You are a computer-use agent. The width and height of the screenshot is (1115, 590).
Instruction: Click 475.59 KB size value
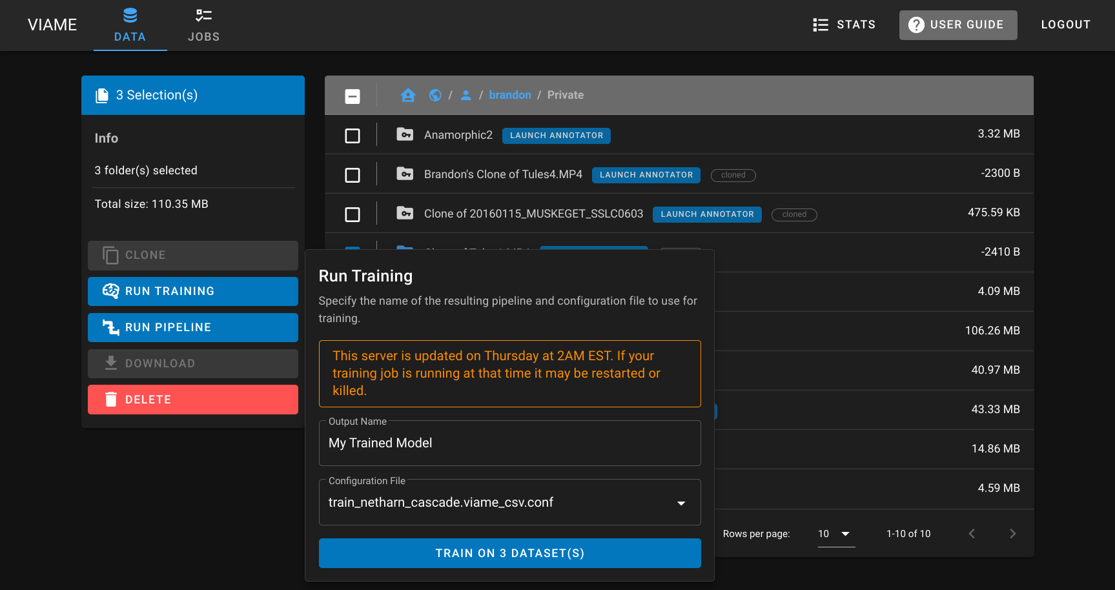[x=994, y=212]
